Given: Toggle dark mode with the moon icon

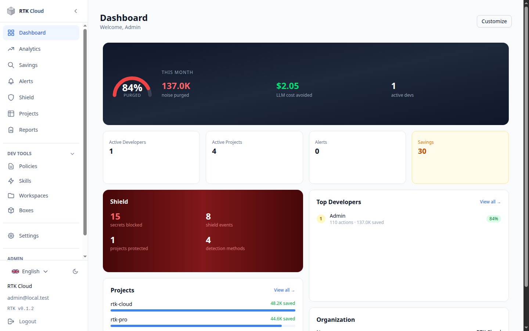Looking at the screenshot, I should point(75,271).
